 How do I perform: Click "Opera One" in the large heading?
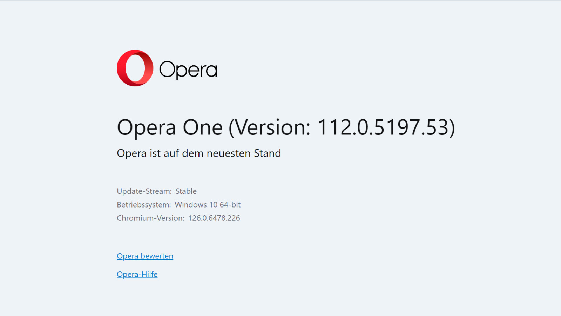pyautogui.click(x=170, y=127)
